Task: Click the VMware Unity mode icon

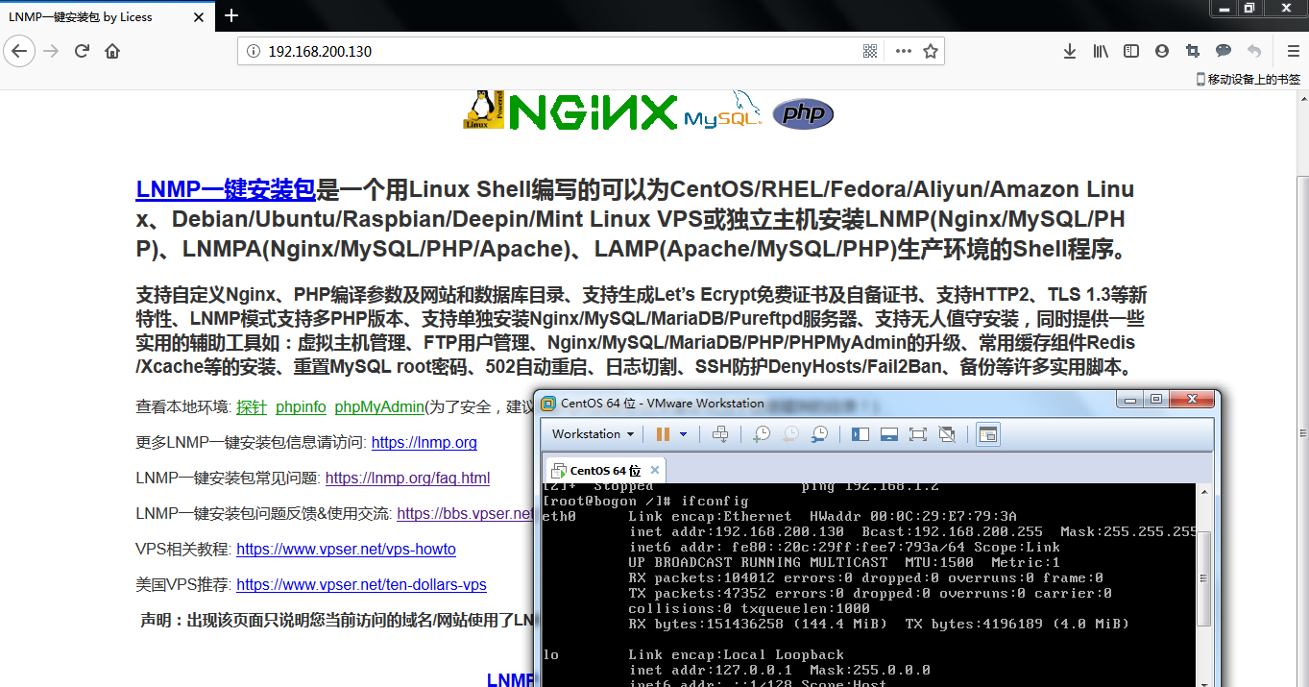Action: pos(946,434)
